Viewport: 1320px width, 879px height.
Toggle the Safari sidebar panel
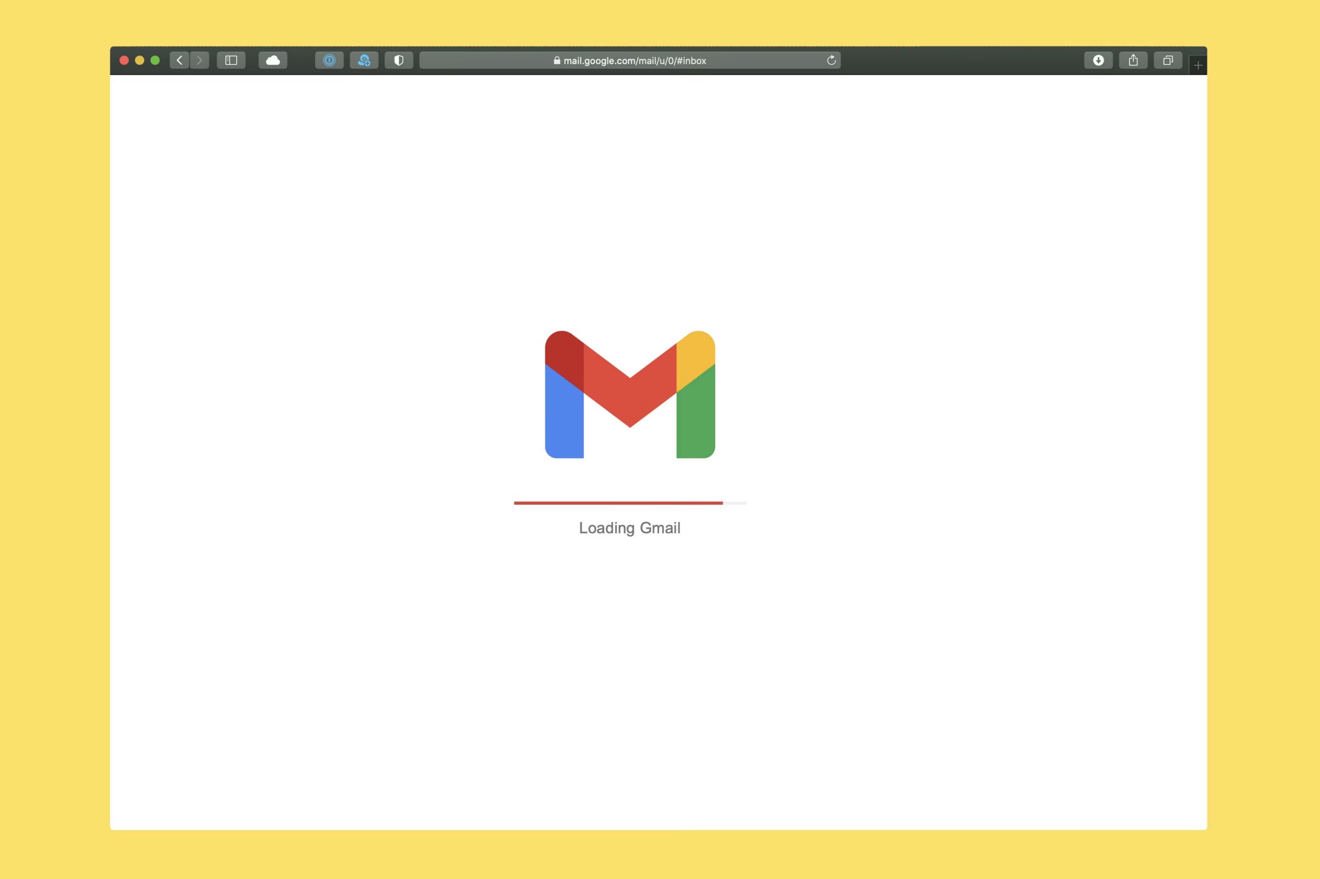coord(231,60)
